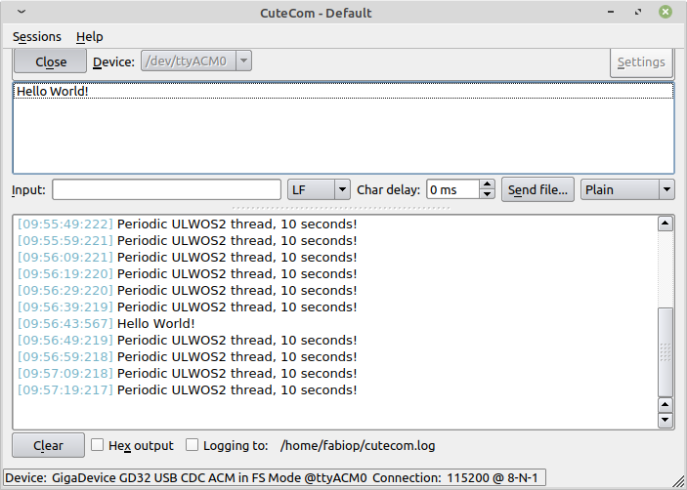Expand the /dev/ttyACM0 device dropdown
This screenshot has height=490, width=687.
tap(244, 61)
